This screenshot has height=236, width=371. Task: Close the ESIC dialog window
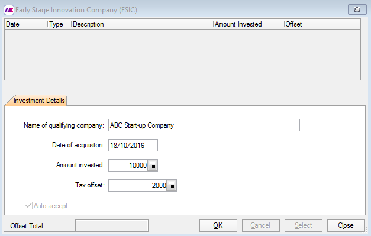click(357, 9)
